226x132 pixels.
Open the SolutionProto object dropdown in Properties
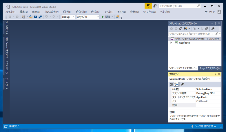(x=220, y=79)
